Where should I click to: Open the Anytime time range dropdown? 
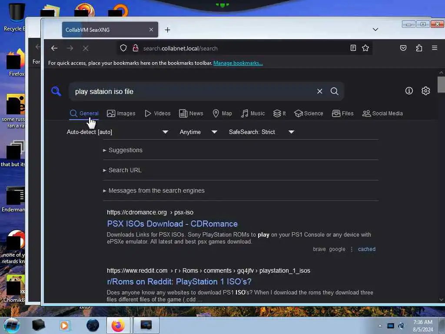[198, 132]
